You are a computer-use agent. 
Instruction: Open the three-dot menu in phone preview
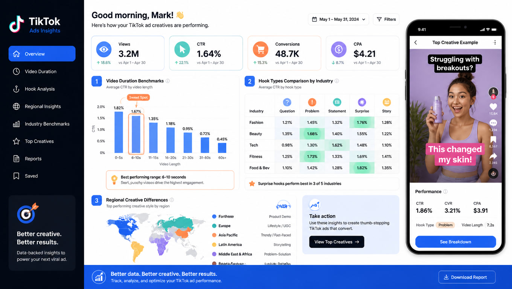pyautogui.click(x=495, y=43)
